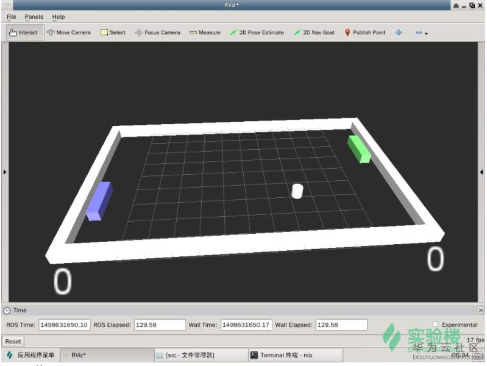Click the RViz* window title bar
The width and height of the screenshot is (487, 366).
(232, 5)
